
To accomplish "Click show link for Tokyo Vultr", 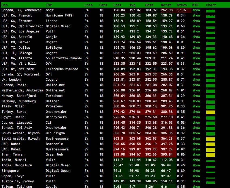I will pyautogui.click(x=196, y=176).
